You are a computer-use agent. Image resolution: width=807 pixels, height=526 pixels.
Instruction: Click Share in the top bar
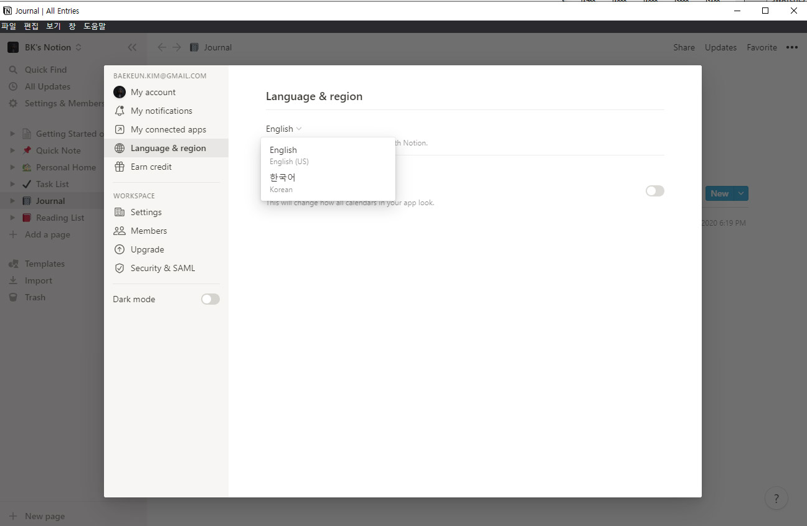[684, 47]
